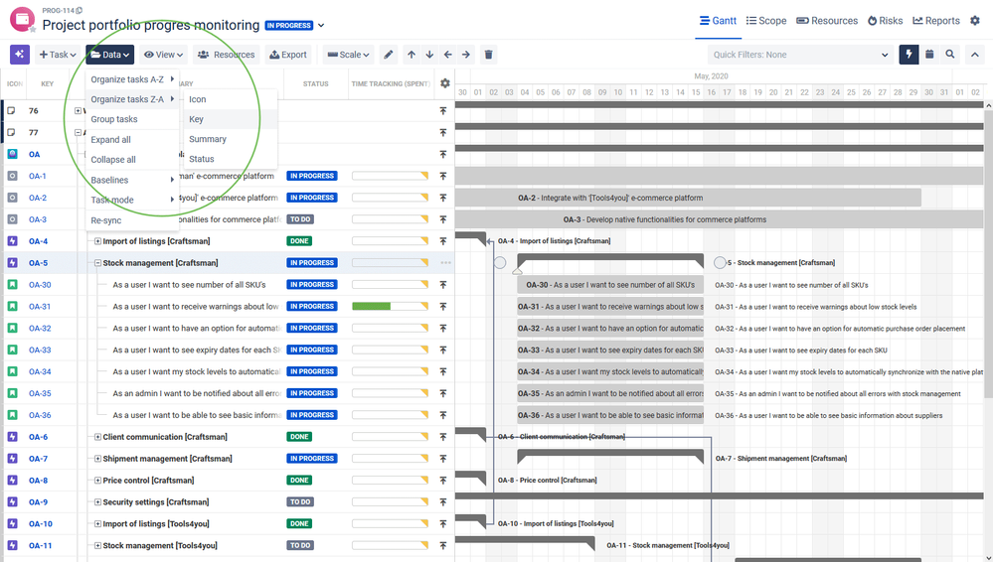Expand Shipment management [Craftsman] row
The width and height of the screenshot is (993, 562).
coord(97,458)
